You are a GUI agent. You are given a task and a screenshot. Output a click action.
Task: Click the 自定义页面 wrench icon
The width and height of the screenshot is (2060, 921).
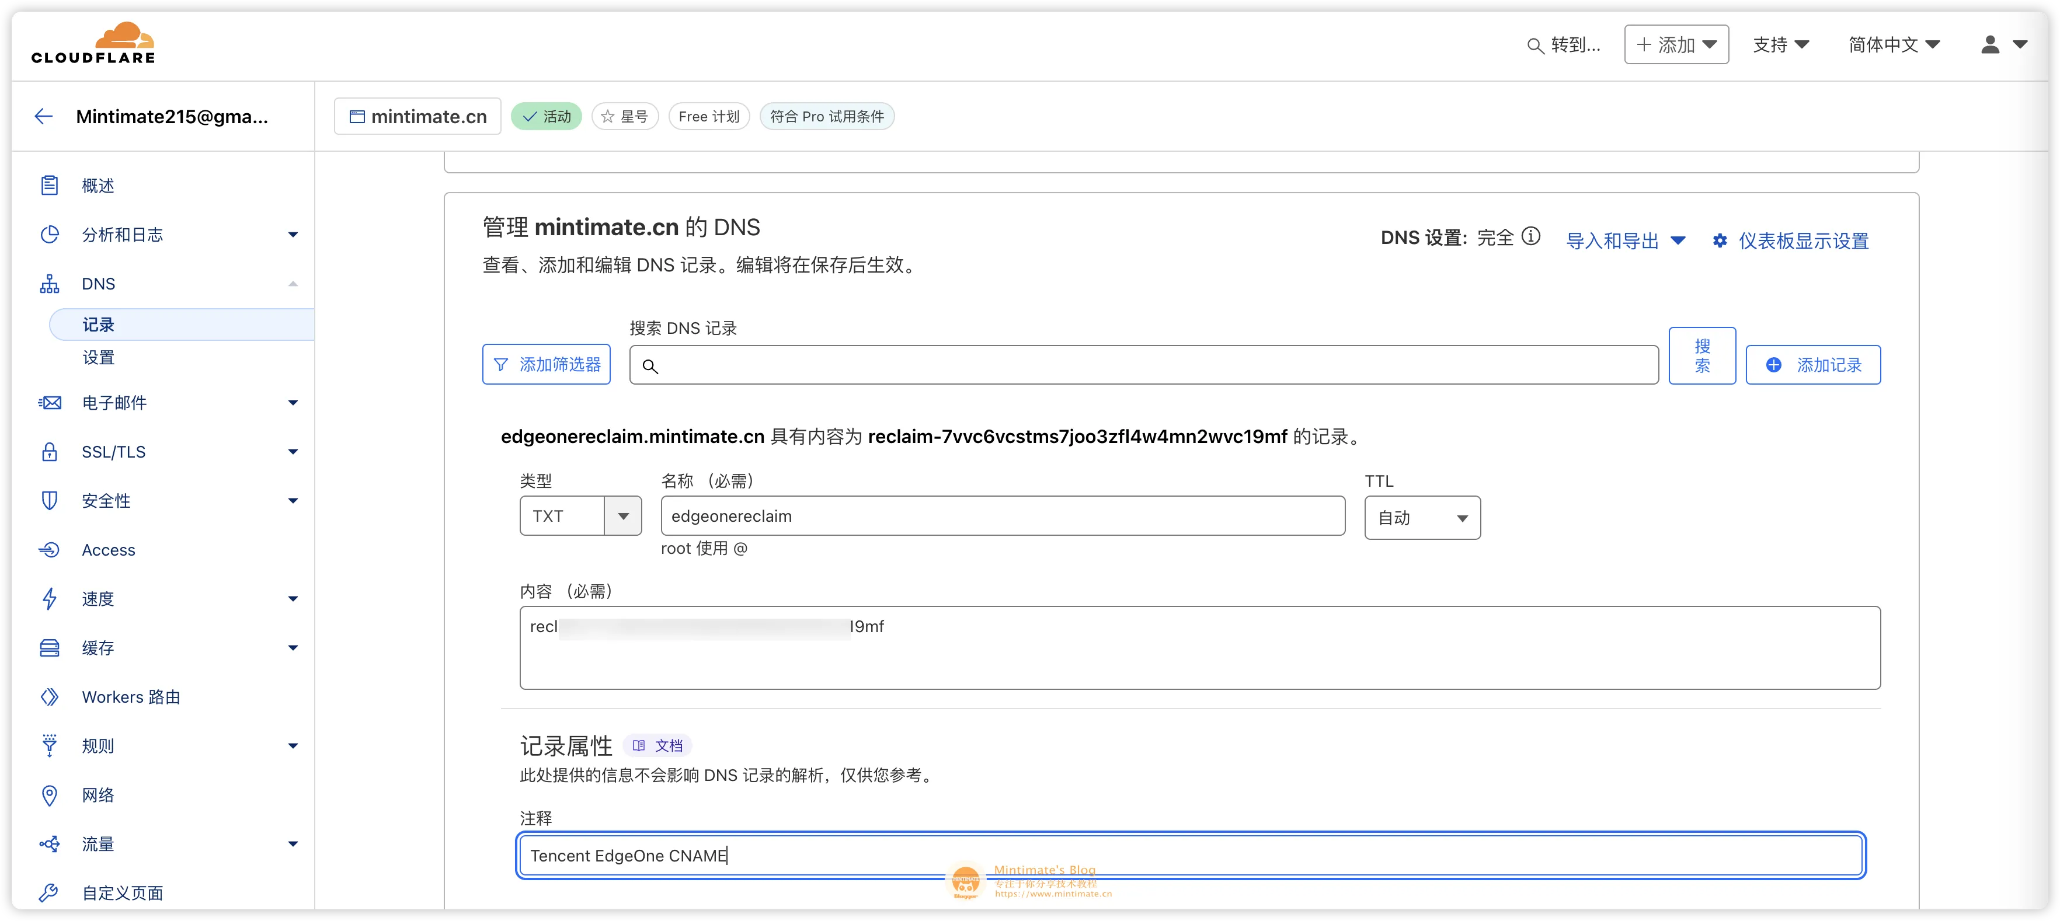click(50, 892)
